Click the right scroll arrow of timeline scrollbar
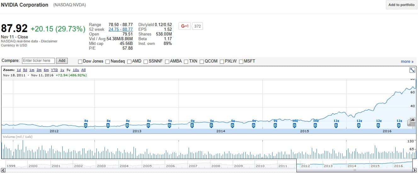 [415, 170]
